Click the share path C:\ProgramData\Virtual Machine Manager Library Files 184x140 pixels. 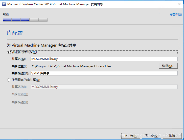(72, 66)
